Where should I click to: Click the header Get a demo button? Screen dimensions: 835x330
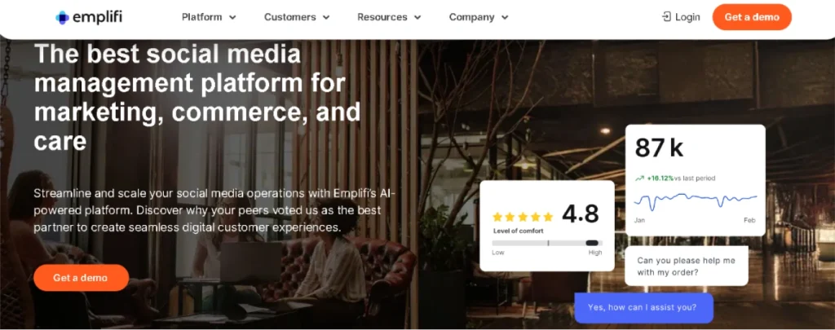click(x=752, y=17)
